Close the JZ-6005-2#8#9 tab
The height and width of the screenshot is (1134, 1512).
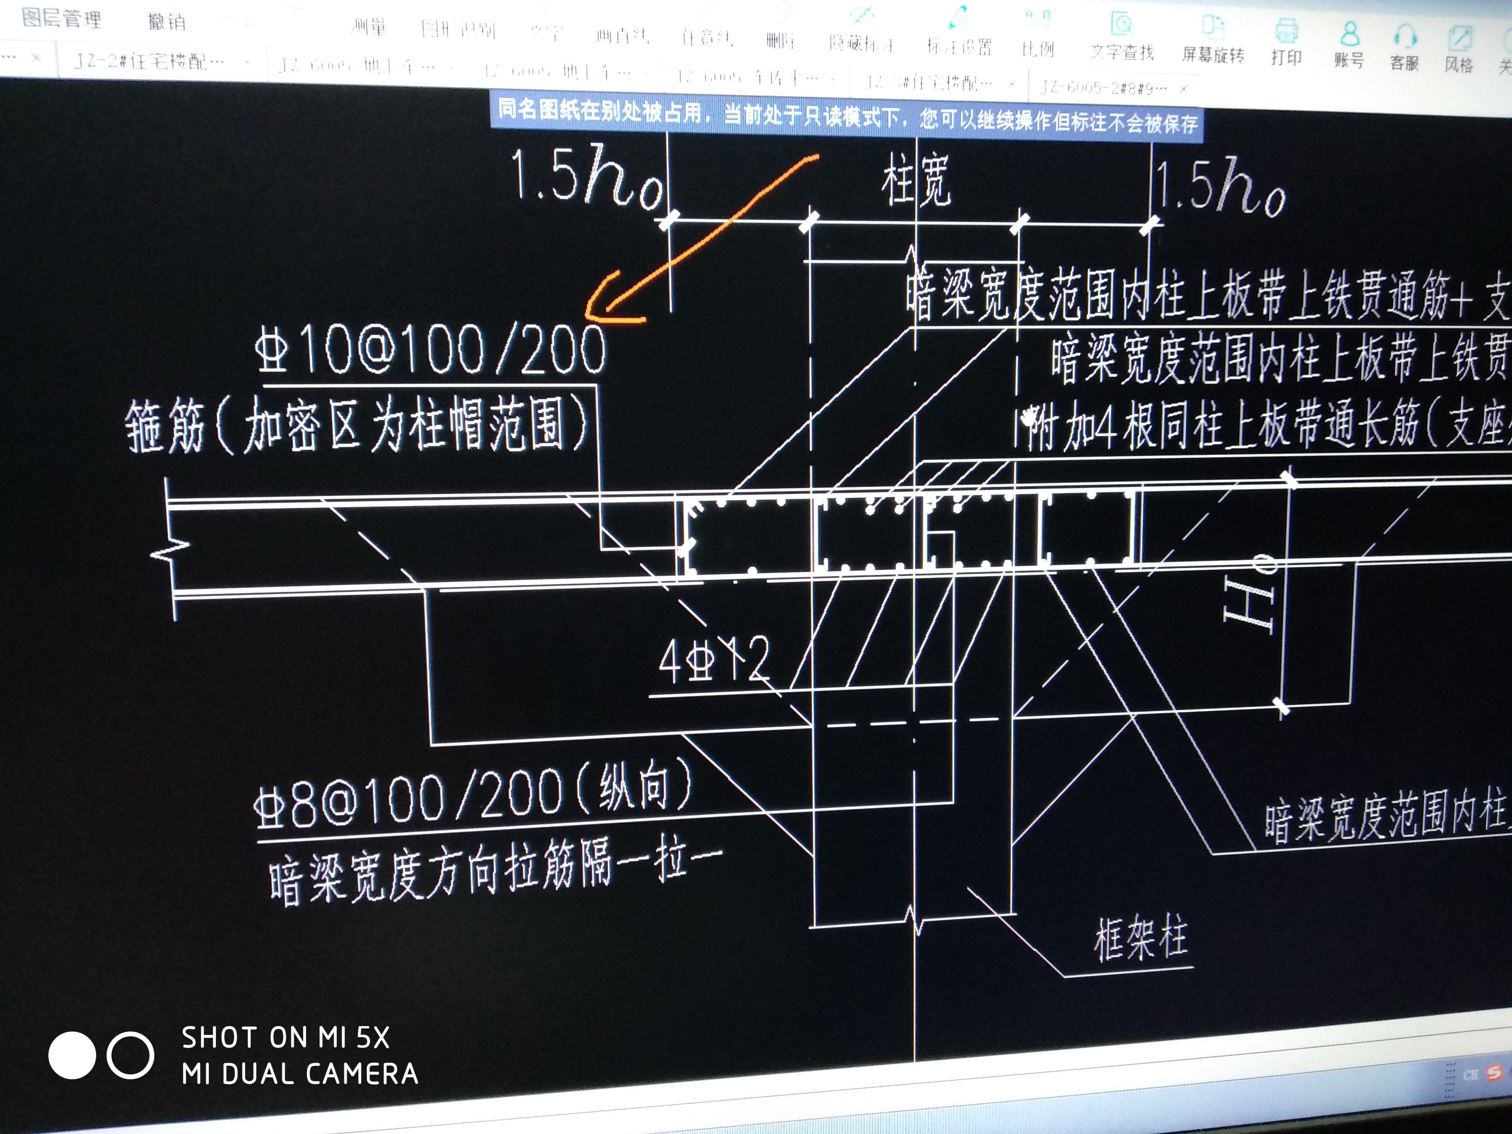1184,89
